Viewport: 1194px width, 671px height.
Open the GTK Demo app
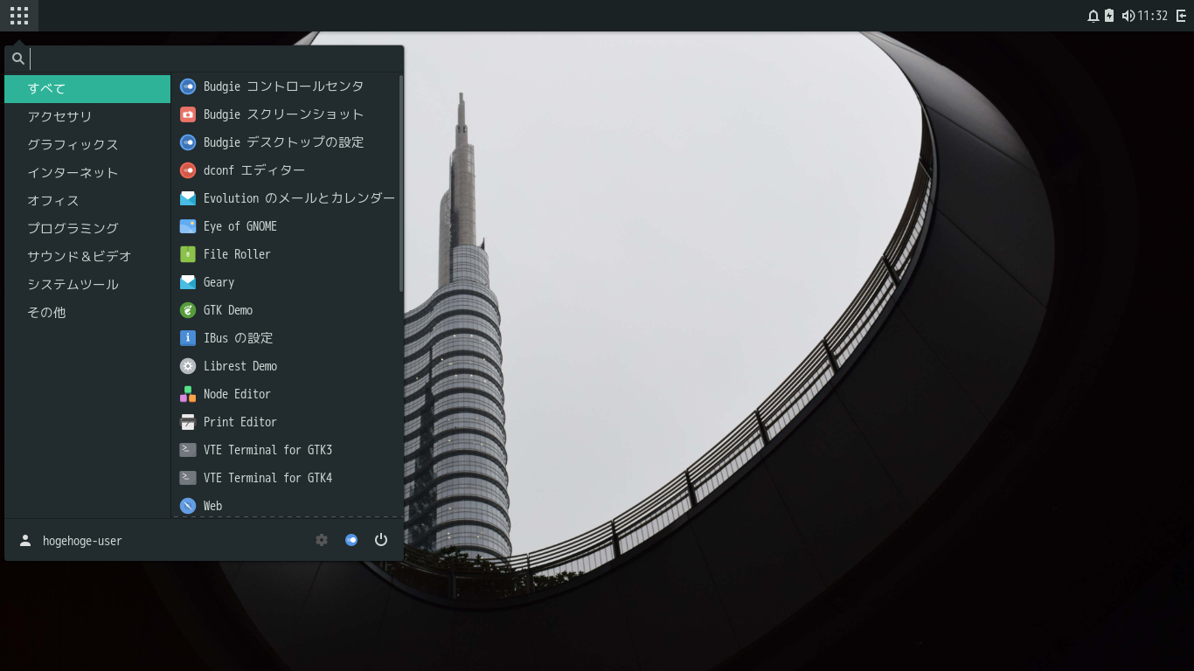point(287,310)
